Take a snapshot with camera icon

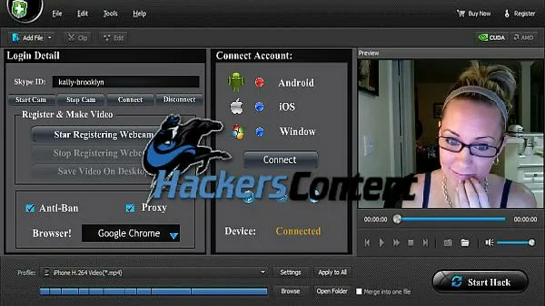point(448,243)
